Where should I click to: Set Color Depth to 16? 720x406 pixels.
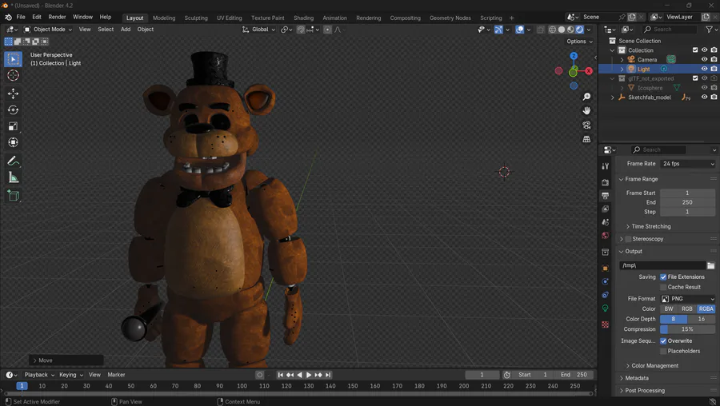click(701, 319)
